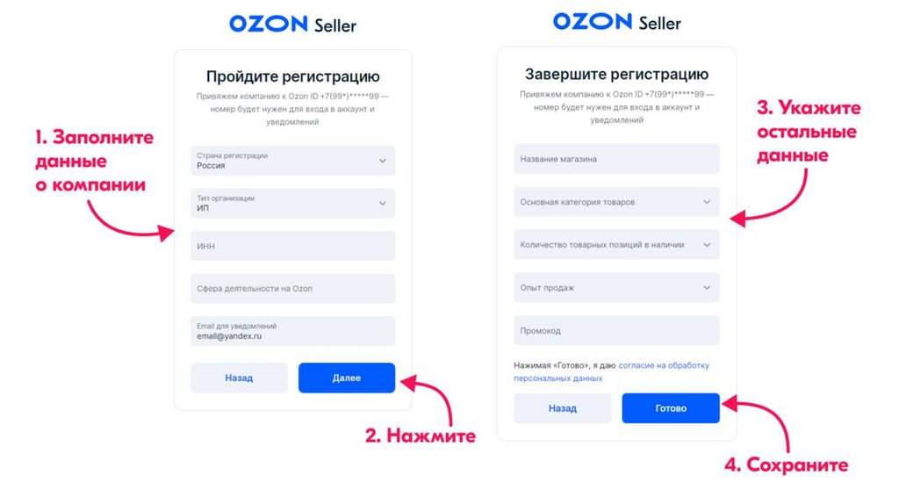Click the Пройдите регистрацию heading
899x504 pixels.
click(292, 76)
